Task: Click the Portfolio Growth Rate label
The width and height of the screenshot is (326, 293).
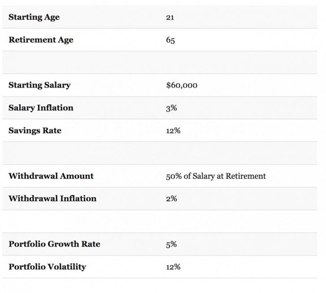Action: pos(54,244)
